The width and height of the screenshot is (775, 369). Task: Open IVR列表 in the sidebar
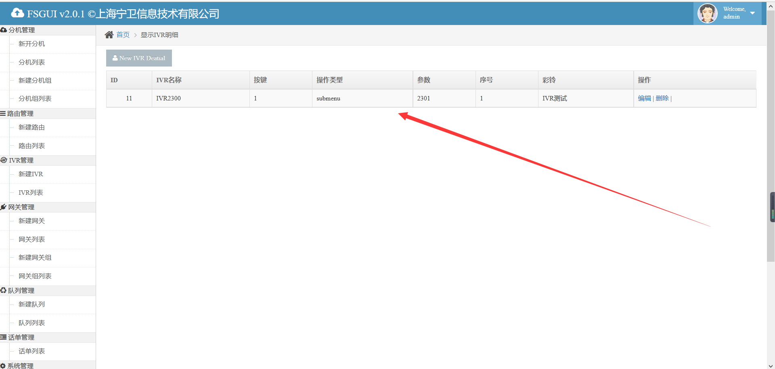tap(31, 193)
